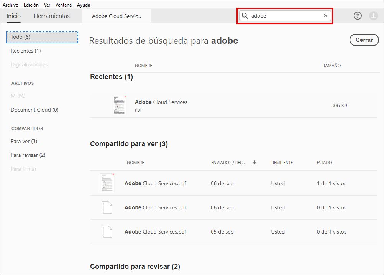Click the Enviados / Rec... column header
This screenshot has width=384, height=275.
click(x=228, y=163)
